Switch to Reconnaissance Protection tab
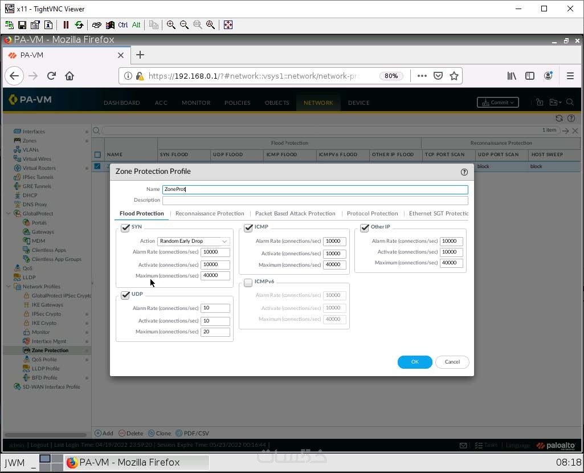The height and width of the screenshot is (473, 584). point(210,213)
